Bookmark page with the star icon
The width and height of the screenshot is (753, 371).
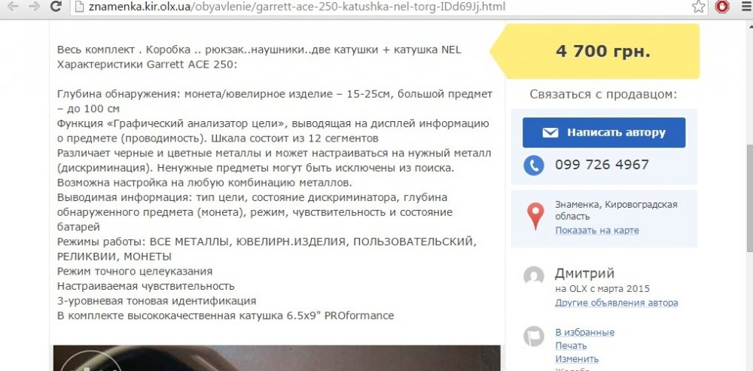[698, 7]
